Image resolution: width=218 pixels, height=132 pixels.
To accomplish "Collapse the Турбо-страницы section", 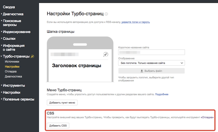I will click(x=16, y=56).
